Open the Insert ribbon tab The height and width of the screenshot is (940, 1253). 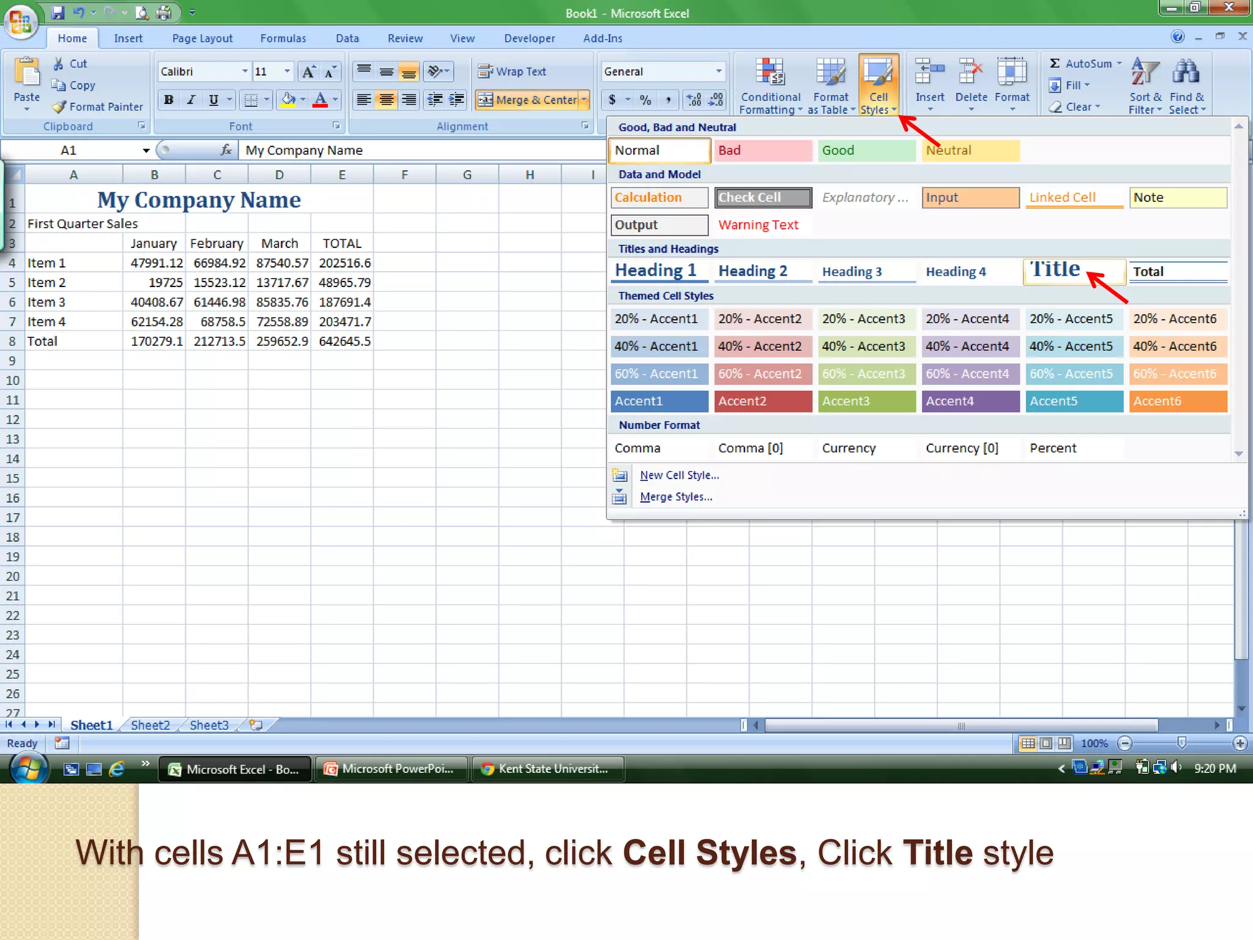pyautogui.click(x=128, y=38)
